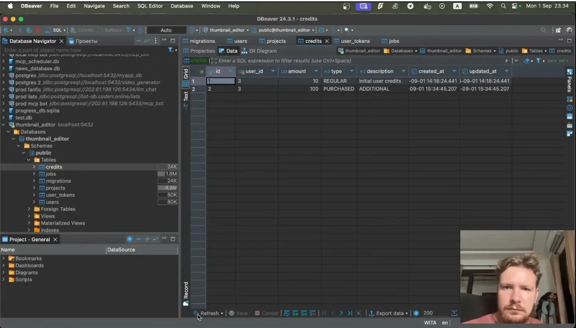The height and width of the screenshot is (328, 576).
Task: Open the macOS Spotlight search icon
Action: click(503, 6)
